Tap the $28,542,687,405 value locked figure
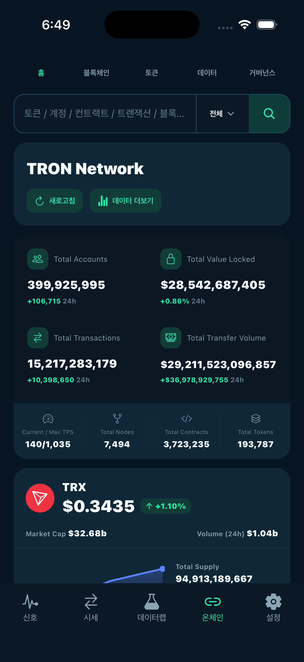Image resolution: width=304 pixels, height=662 pixels. coord(213,285)
